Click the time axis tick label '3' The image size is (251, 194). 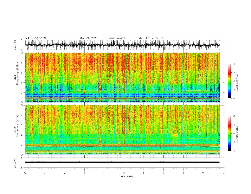coord(84,173)
